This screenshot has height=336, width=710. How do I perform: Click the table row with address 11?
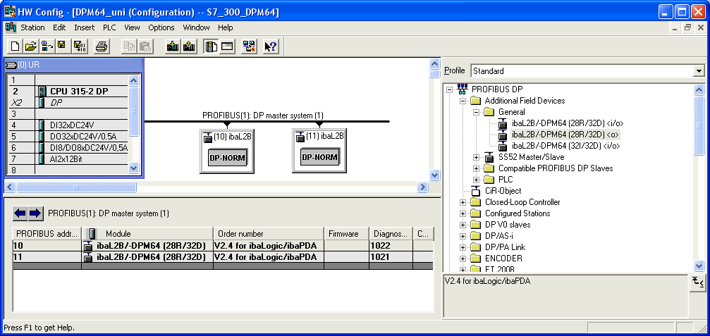tap(141, 257)
